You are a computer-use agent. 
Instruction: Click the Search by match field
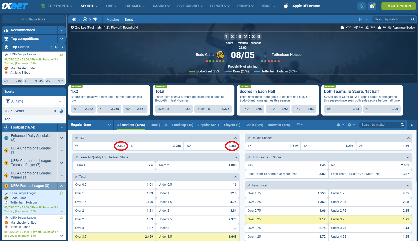point(391,19)
